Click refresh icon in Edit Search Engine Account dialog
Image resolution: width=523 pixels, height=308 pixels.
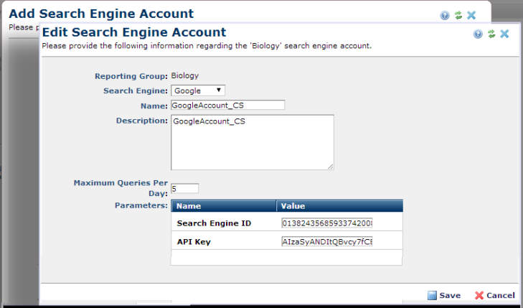tap(491, 34)
